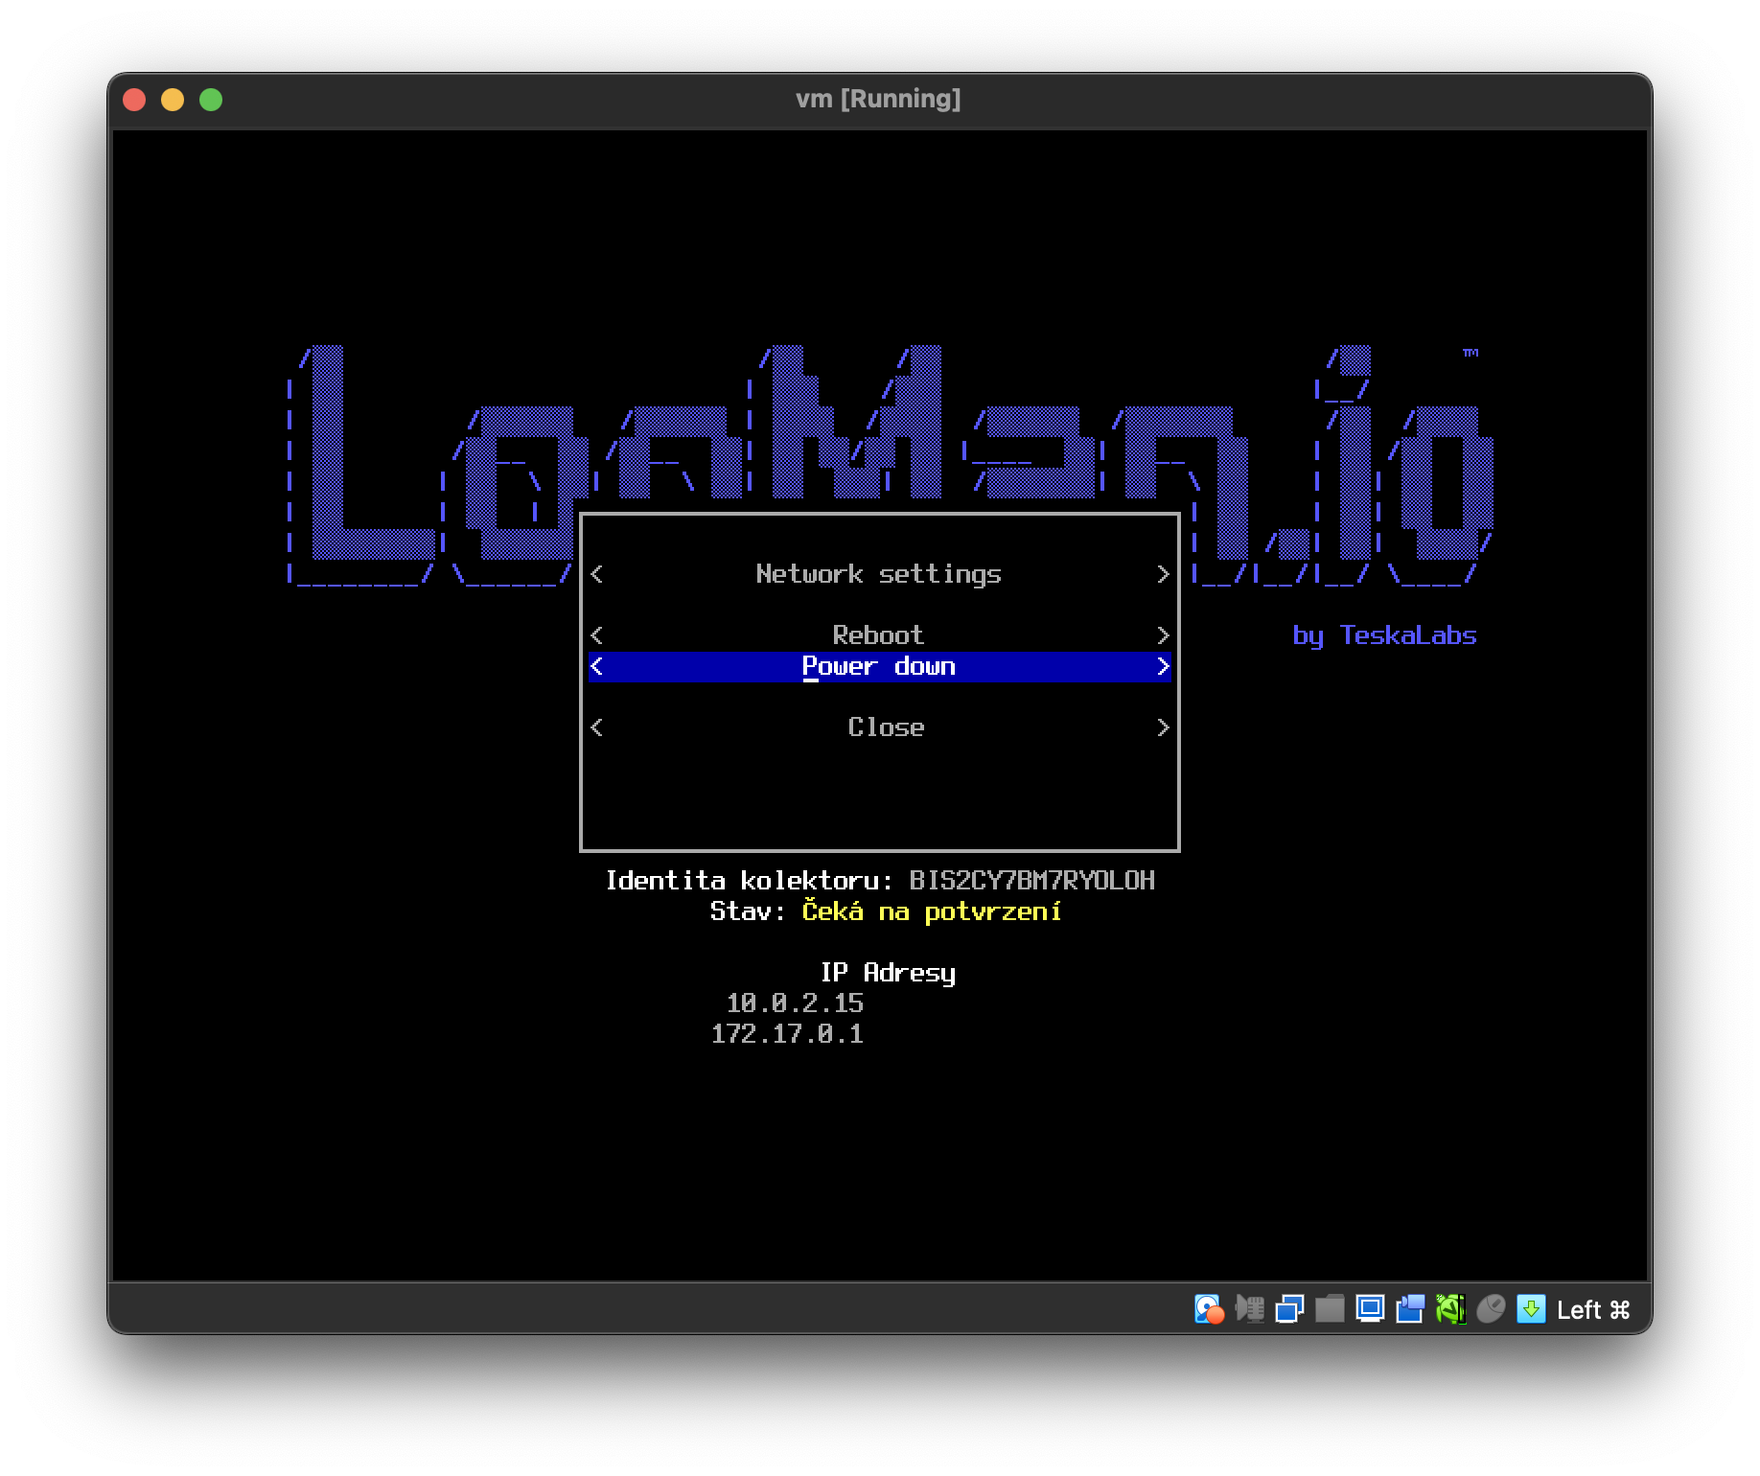Click the green arrow keyboard capture icon
Viewport: 1760px width, 1476px height.
coord(1531,1309)
